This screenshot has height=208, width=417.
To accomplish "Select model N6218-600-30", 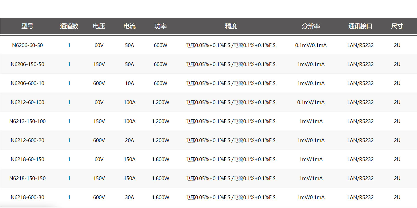I will (28, 197).
